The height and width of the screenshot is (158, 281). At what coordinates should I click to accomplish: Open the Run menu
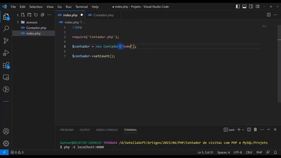[x=68, y=7]
